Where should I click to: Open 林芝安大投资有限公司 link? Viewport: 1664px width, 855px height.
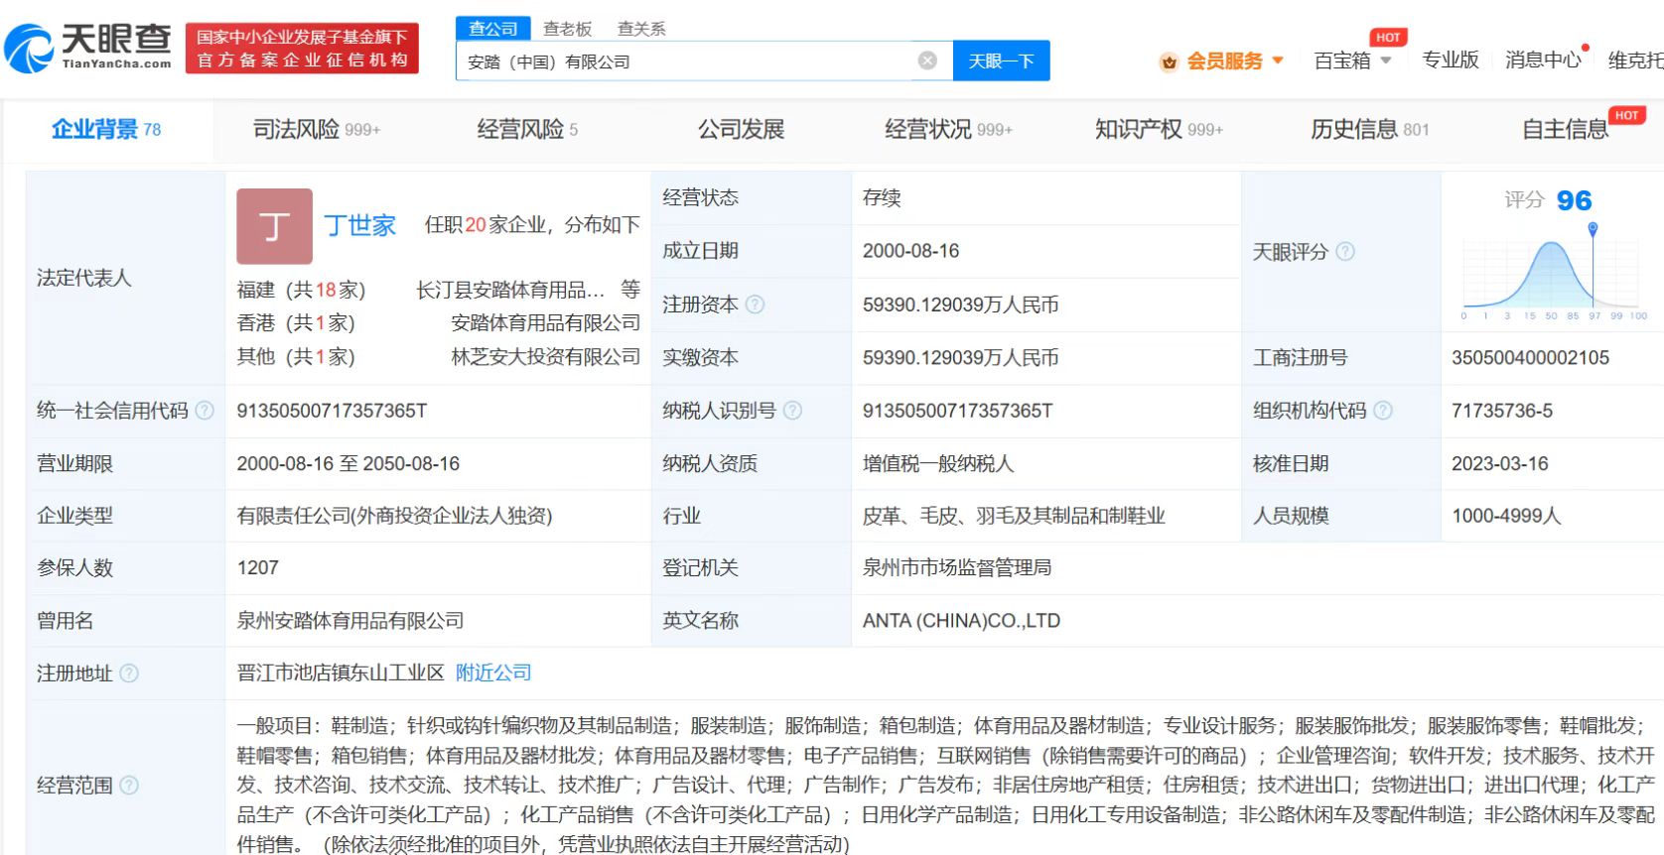coord(545,356)
